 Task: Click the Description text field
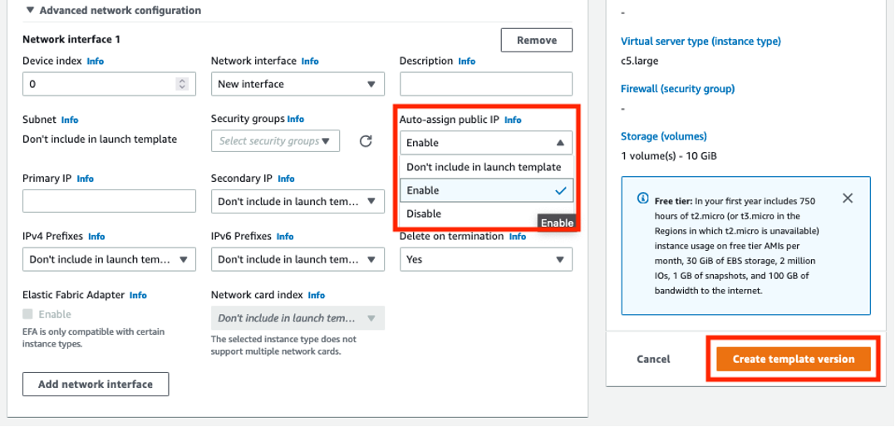tap(485, 84)
